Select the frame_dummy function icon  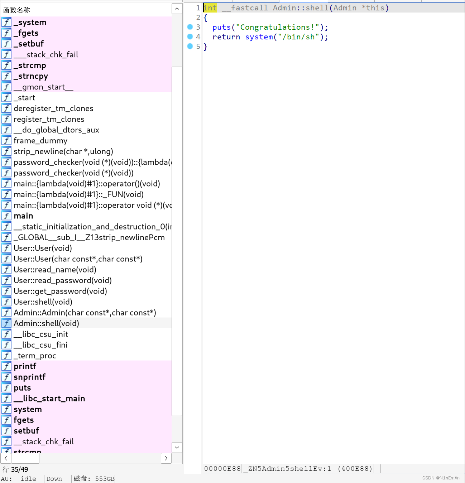click(x=6, y=140)
